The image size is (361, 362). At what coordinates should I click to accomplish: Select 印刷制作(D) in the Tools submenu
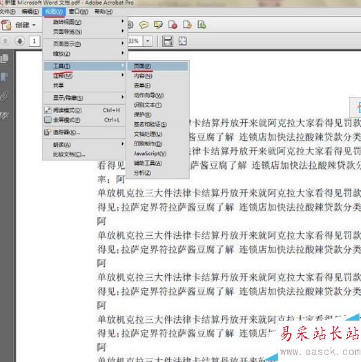(157, 143)
